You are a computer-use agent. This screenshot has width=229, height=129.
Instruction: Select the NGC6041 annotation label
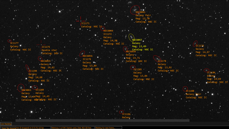coord(140,12)
